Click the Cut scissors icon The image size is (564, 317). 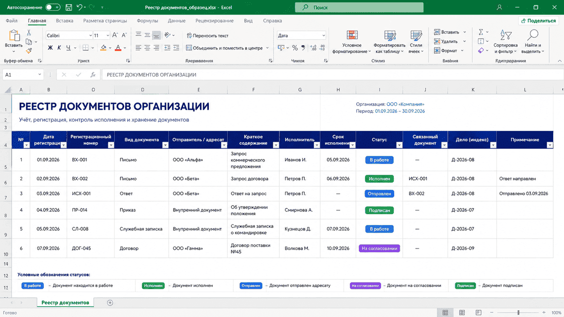(x=29, y=33)
